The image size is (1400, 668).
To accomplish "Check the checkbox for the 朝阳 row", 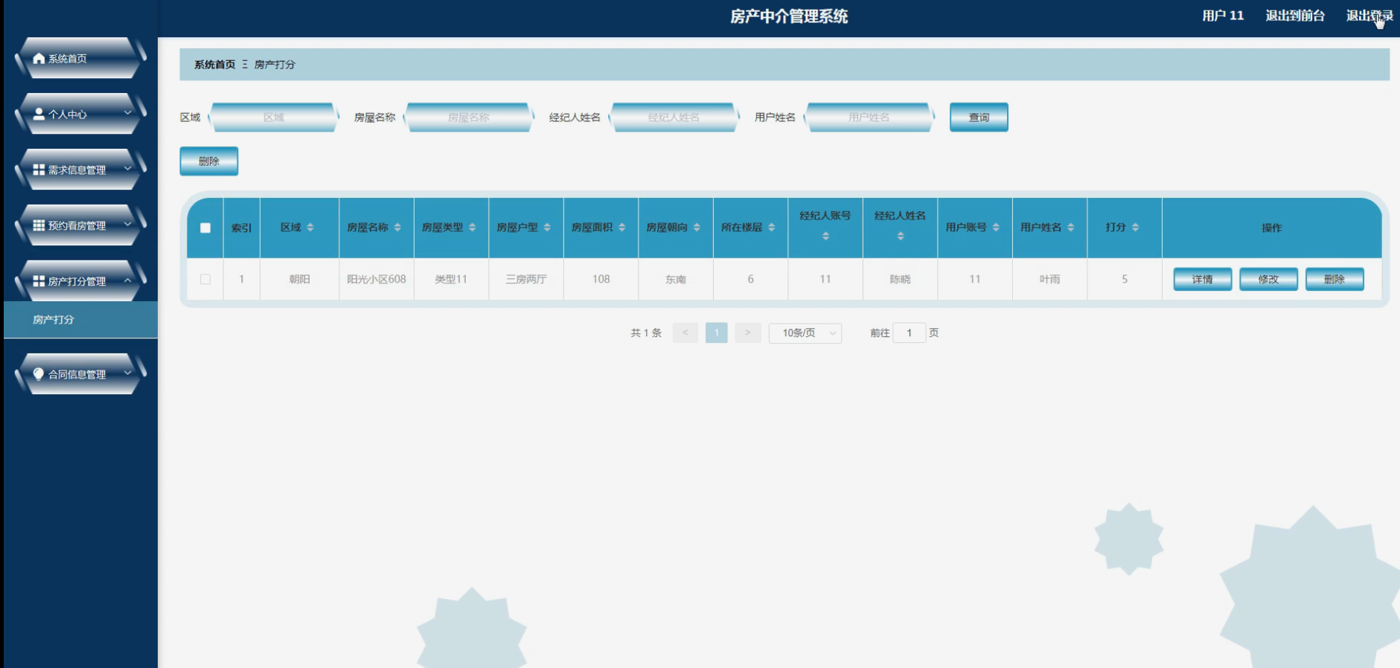I will pos(205,280).
